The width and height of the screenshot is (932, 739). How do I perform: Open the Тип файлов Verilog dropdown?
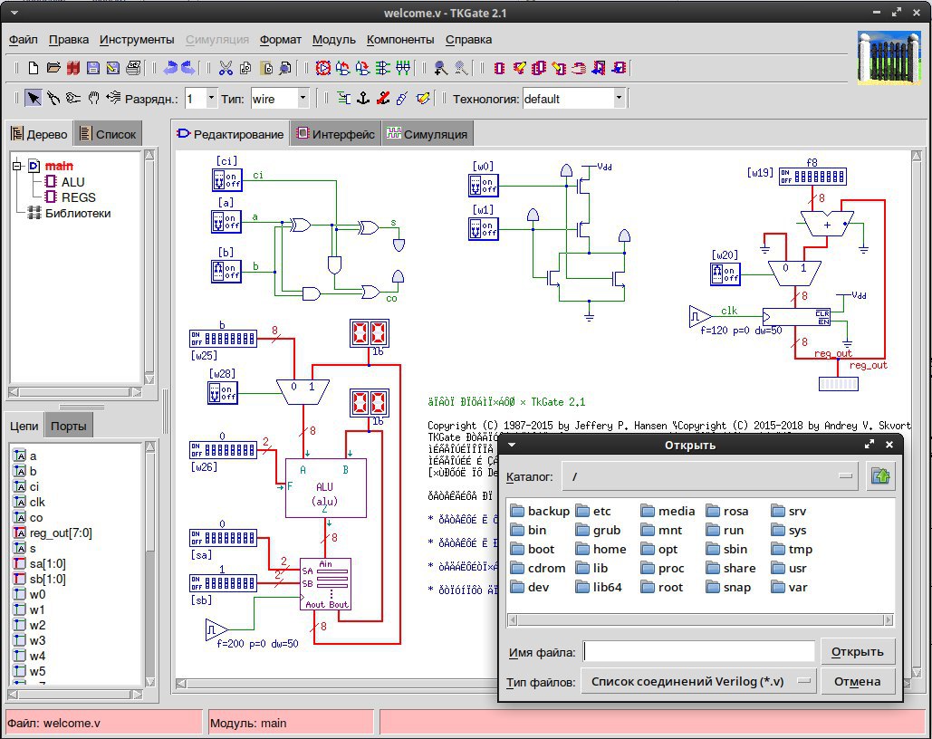coord(697,682)
